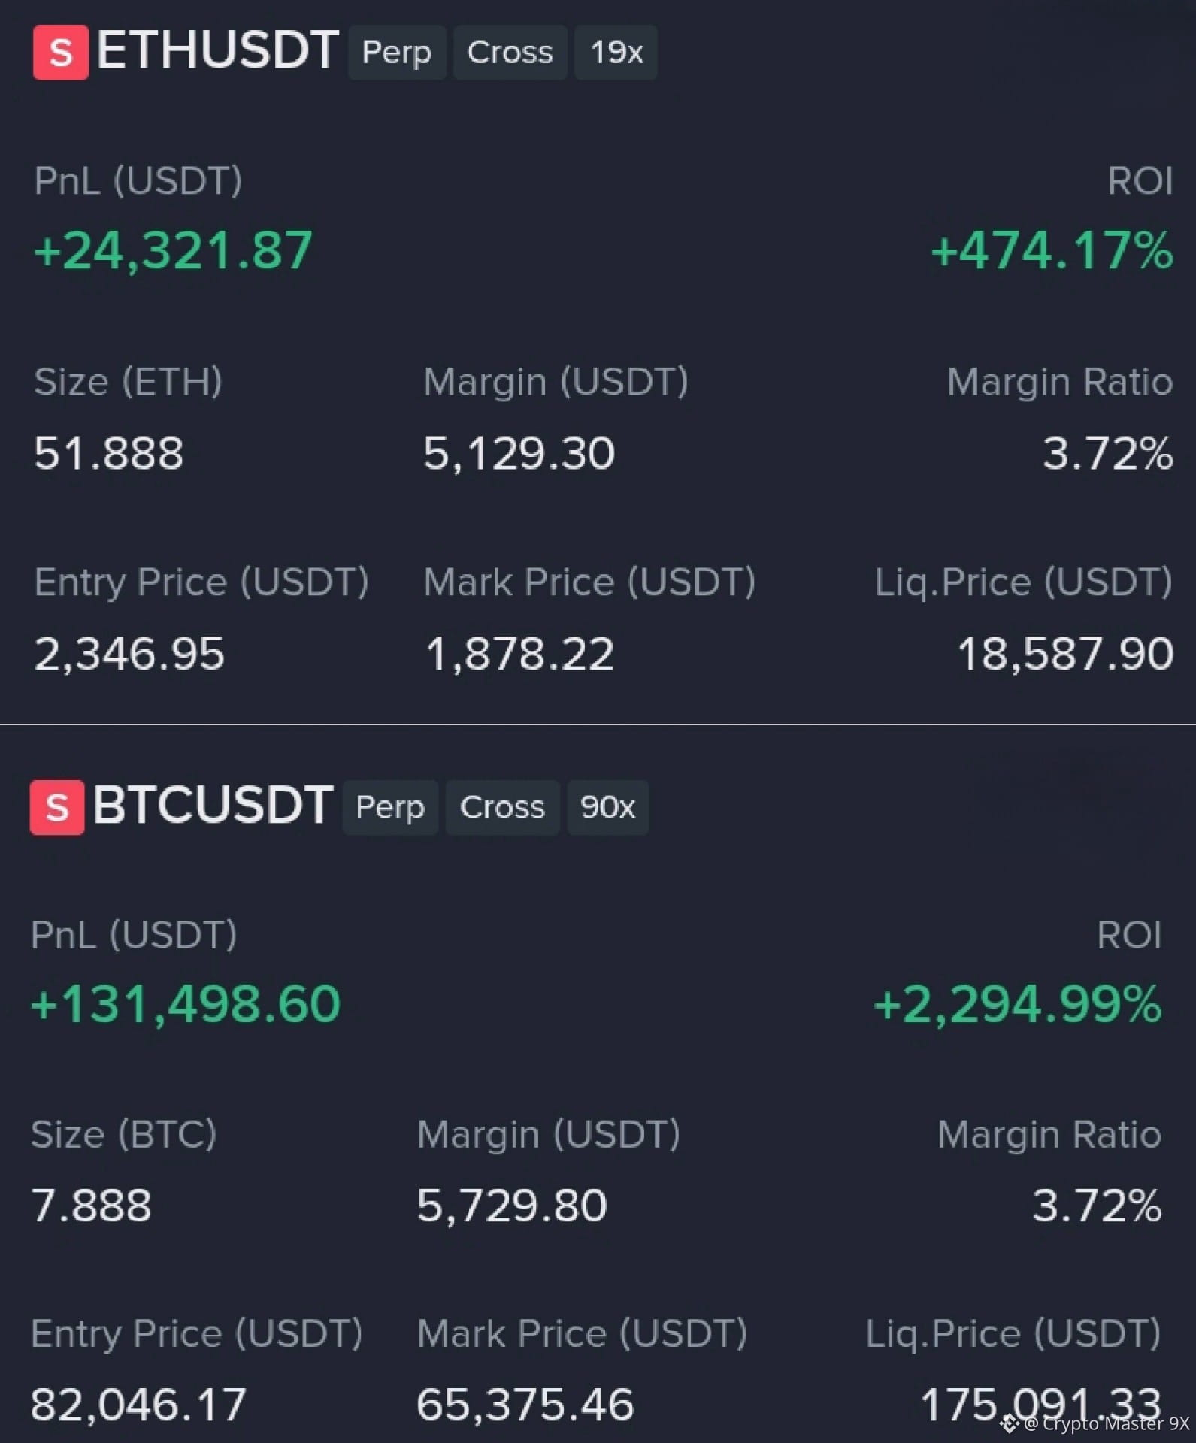
Task: Select the BTC Margin value 5,729.80
Action: click(x=512, y=1206)
